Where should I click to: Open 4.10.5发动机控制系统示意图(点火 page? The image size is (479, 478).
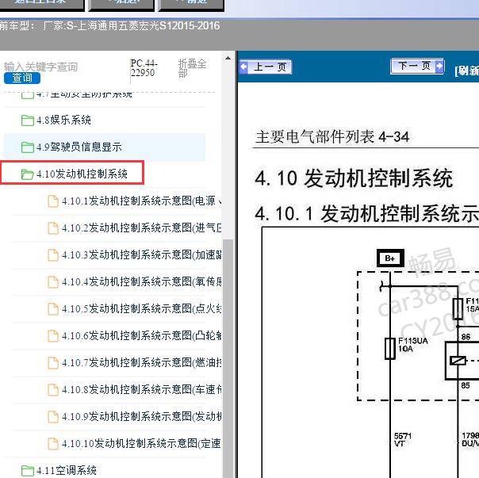142,308
